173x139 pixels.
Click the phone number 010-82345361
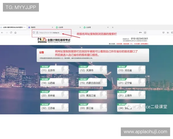point(139,39)
